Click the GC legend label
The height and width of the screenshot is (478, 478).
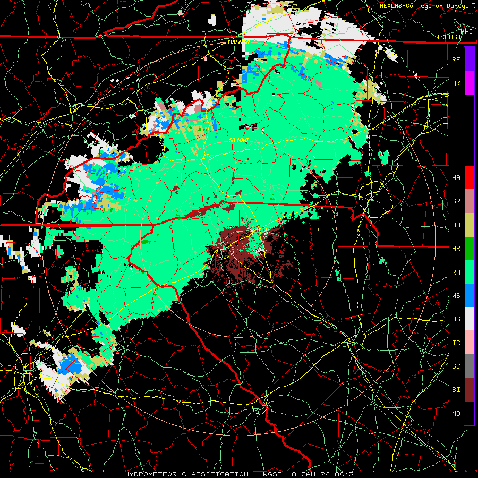(x=456, y=366)
